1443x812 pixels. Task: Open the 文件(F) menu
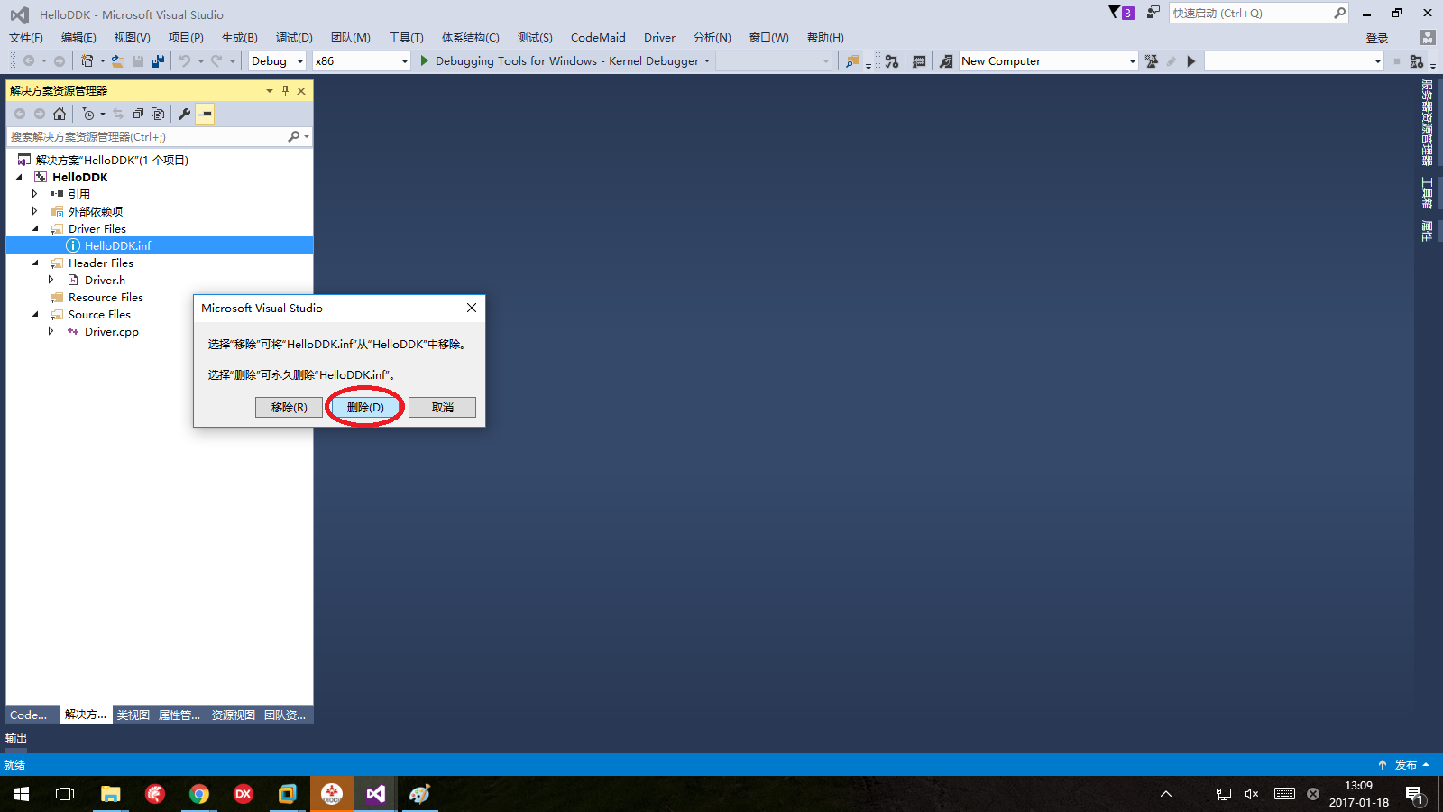(26, 38)
